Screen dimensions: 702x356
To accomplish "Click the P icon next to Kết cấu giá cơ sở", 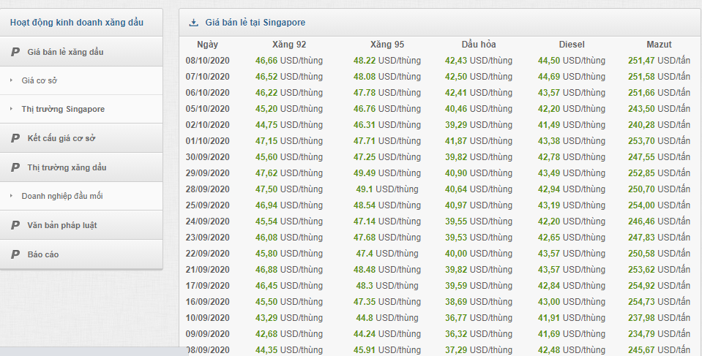I will 15,138.
